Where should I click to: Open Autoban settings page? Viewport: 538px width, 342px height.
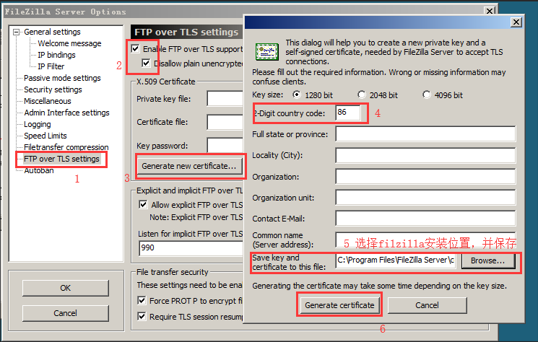(39, 171)
